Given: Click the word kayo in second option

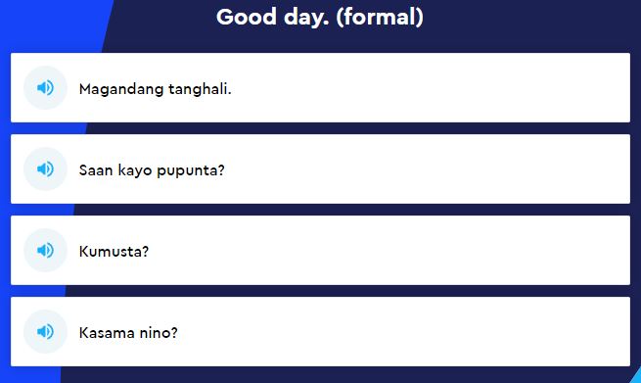Looking at the screenshot, I should 135,170.
